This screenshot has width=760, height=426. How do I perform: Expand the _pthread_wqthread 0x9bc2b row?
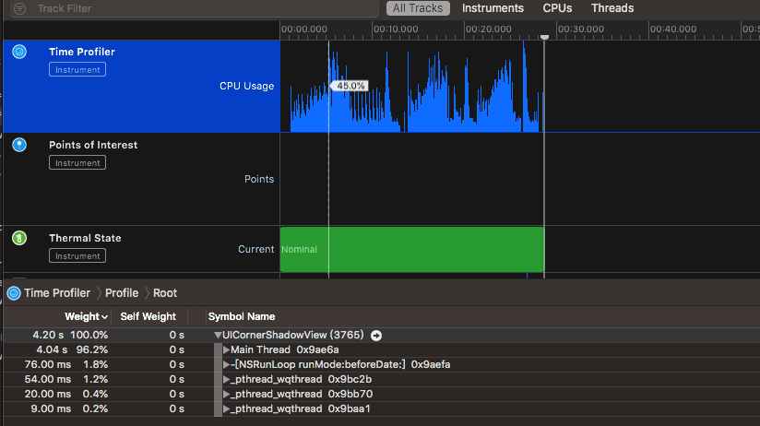227,380
